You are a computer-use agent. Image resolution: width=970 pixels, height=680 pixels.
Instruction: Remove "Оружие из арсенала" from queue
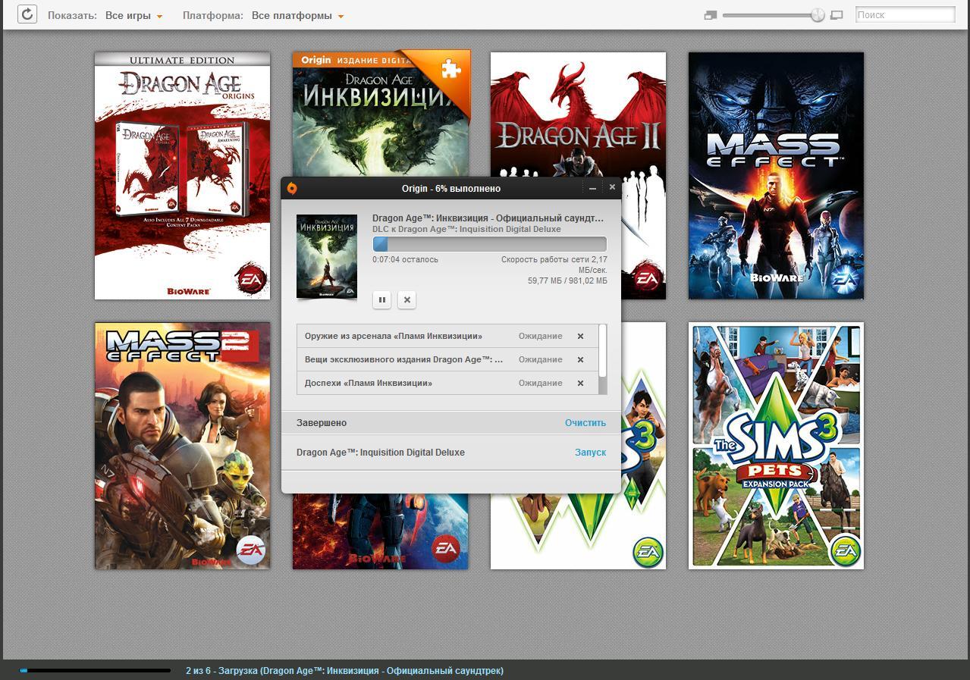coord(580,336)
